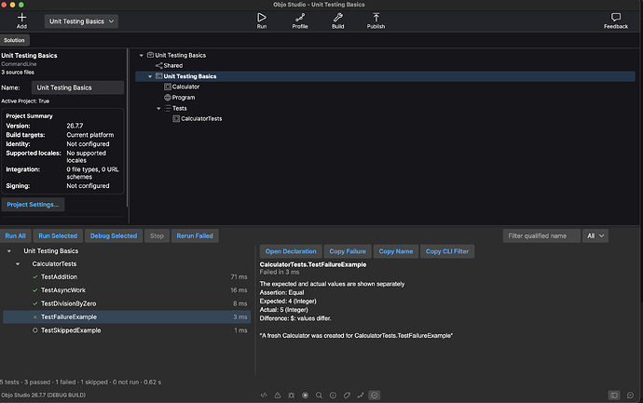
Task: Click the Add plus icon in toolbar
Action: pos(21,17)
